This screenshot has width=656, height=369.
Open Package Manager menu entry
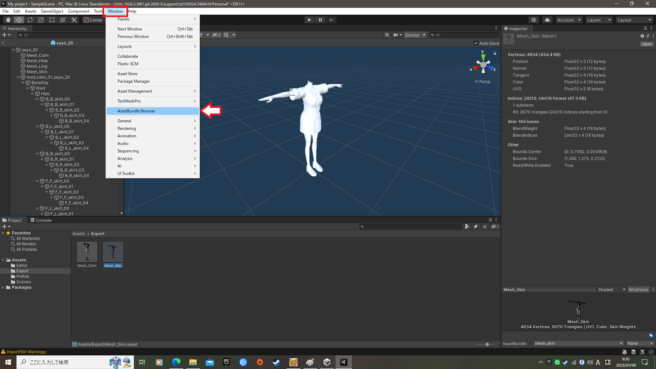152,81
